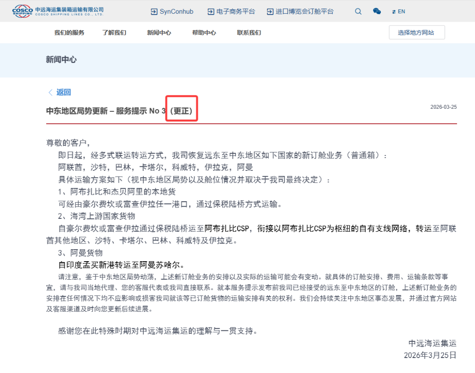The image size is (475, 373).
Task: Open the 进口博览会订舱平台 link
Action: [x=304, y=12]
